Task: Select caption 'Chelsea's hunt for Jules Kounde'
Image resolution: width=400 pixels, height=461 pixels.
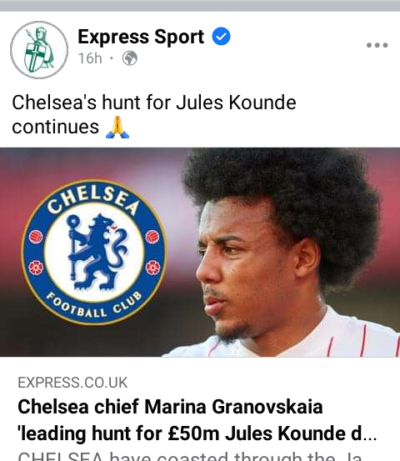Action: pos(154,103)
